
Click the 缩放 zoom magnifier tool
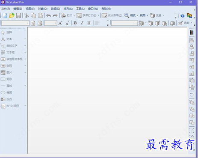[x=130, y=15]
